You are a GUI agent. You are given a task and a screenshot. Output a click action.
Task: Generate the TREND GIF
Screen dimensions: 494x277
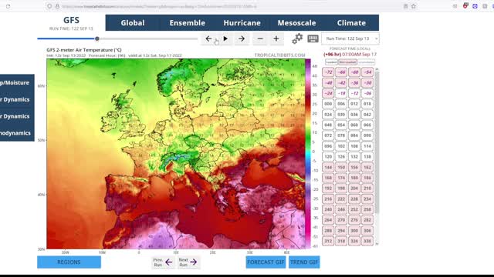[304, 262]
